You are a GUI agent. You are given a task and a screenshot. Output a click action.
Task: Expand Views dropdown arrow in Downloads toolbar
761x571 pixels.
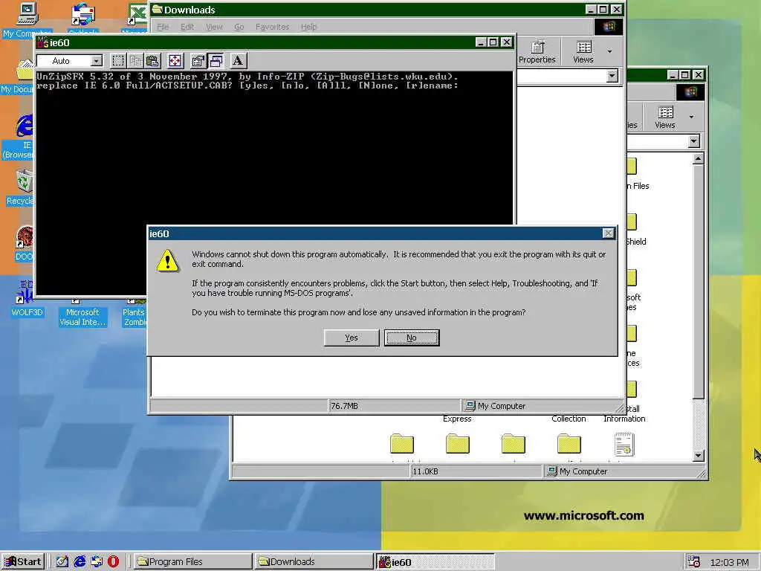point(609,51)
